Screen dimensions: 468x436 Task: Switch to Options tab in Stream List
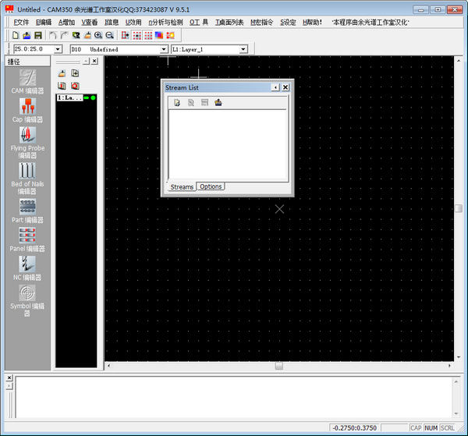(x=210, y=187)
